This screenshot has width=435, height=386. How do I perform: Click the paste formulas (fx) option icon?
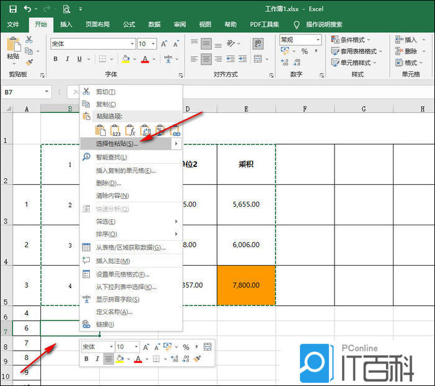coord(130,130)
